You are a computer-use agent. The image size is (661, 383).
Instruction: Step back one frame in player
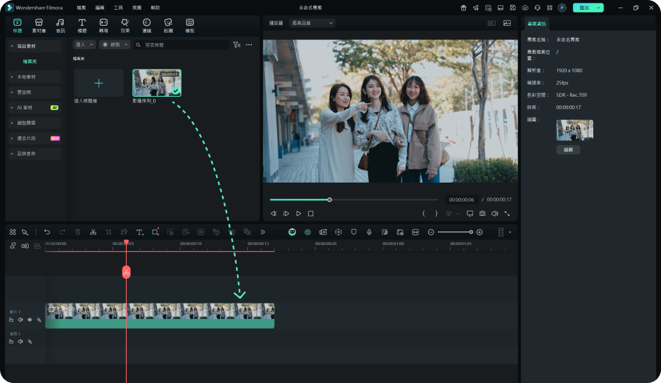273,214
